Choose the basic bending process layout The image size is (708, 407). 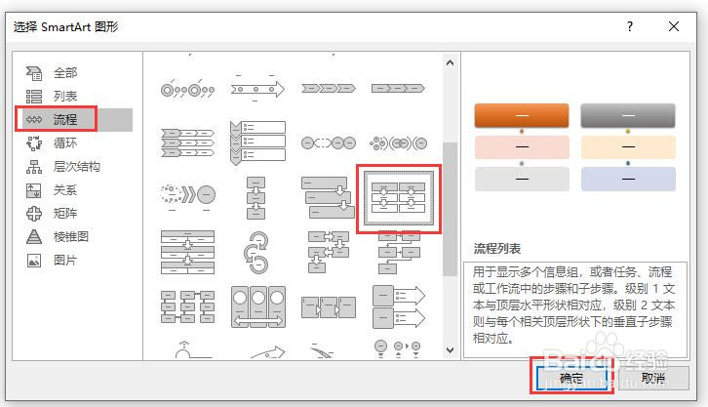click(x=329, y=252)
